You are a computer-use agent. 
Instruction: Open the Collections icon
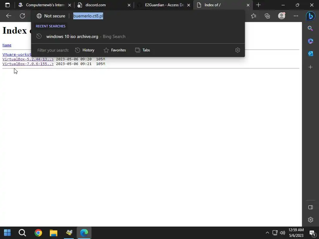pos(267,16)
